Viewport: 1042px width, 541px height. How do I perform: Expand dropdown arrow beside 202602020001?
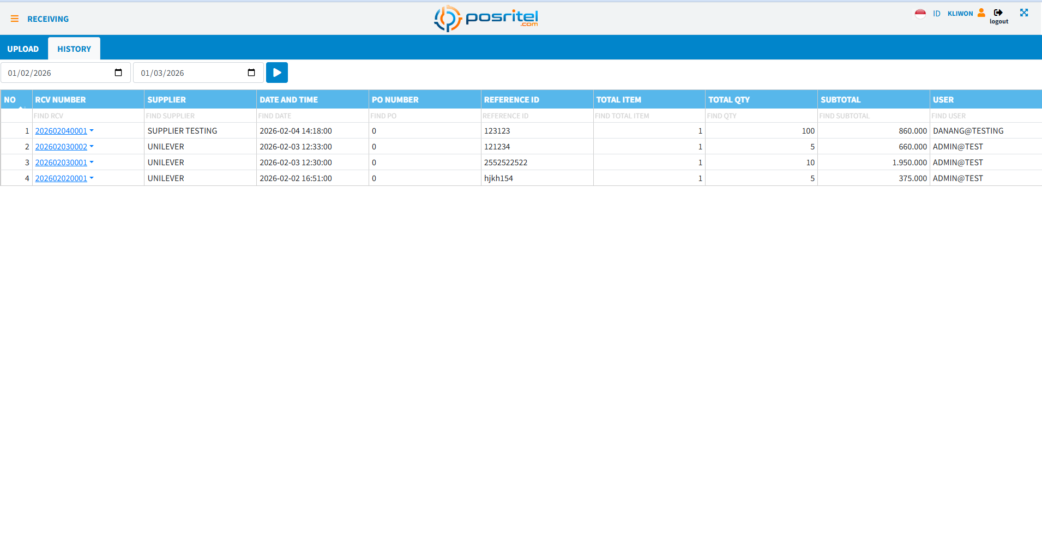[92, 178]
